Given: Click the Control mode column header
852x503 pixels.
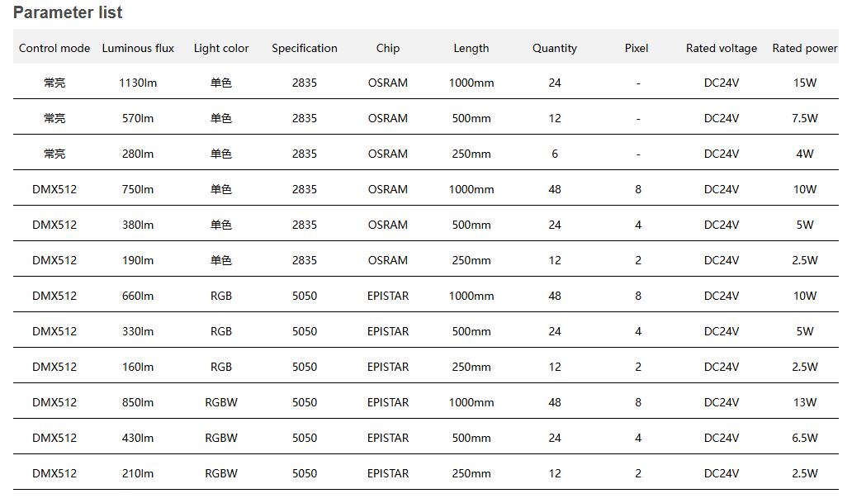Looking at the screenshot, I should (x=54, y=48).
